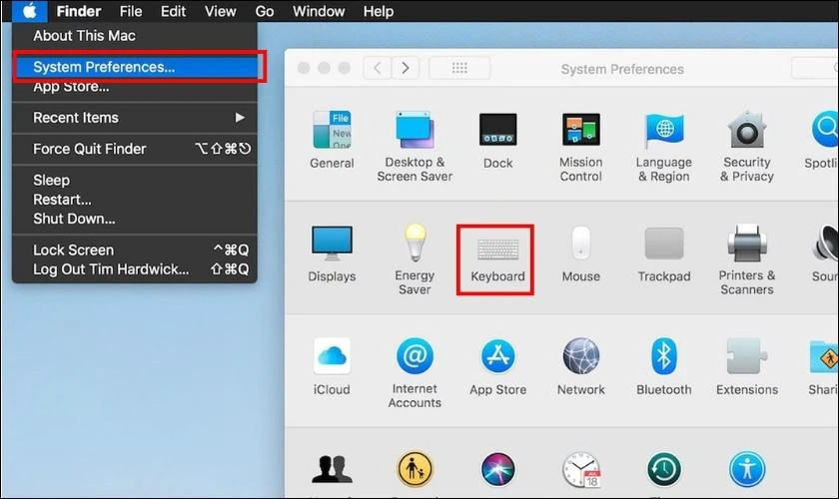Go forward in System Preferences

click(406, 68)
